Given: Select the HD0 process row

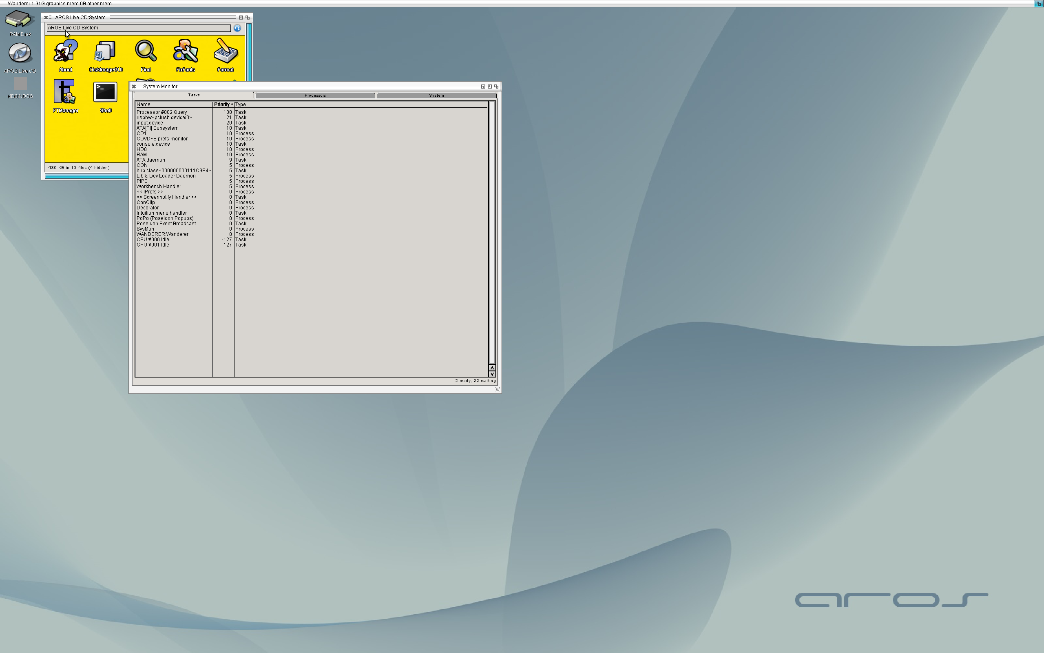Looking at the screenshot, I should pos(312,149).
